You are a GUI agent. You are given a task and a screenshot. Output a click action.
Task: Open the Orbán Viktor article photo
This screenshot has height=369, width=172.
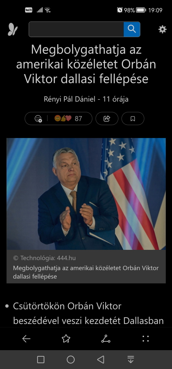click(x=86, y=194)
